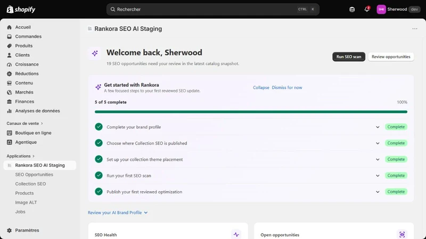Click the checkmark for collection theme placement step
This screenshot has height=239, width=426.
click(x=99, y=159)
